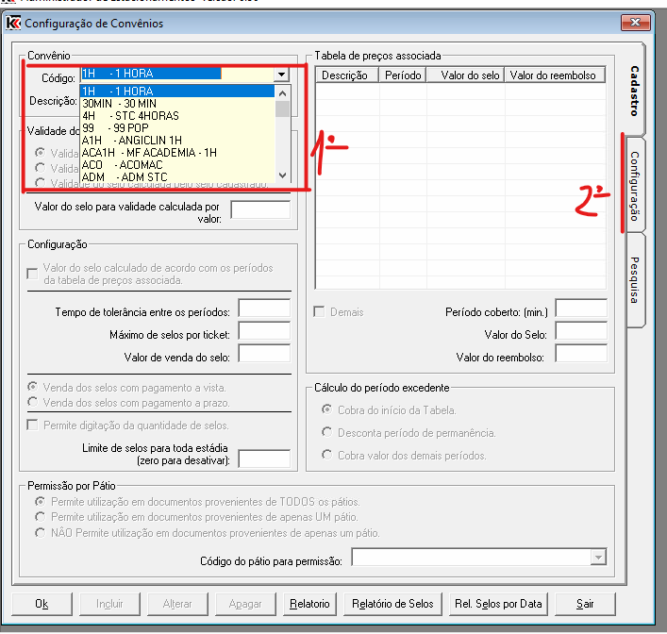Screen dimensions: 667x634
Task: Select 'Cobra do início da Tabela' radio
Action: [x=327, y=410]
